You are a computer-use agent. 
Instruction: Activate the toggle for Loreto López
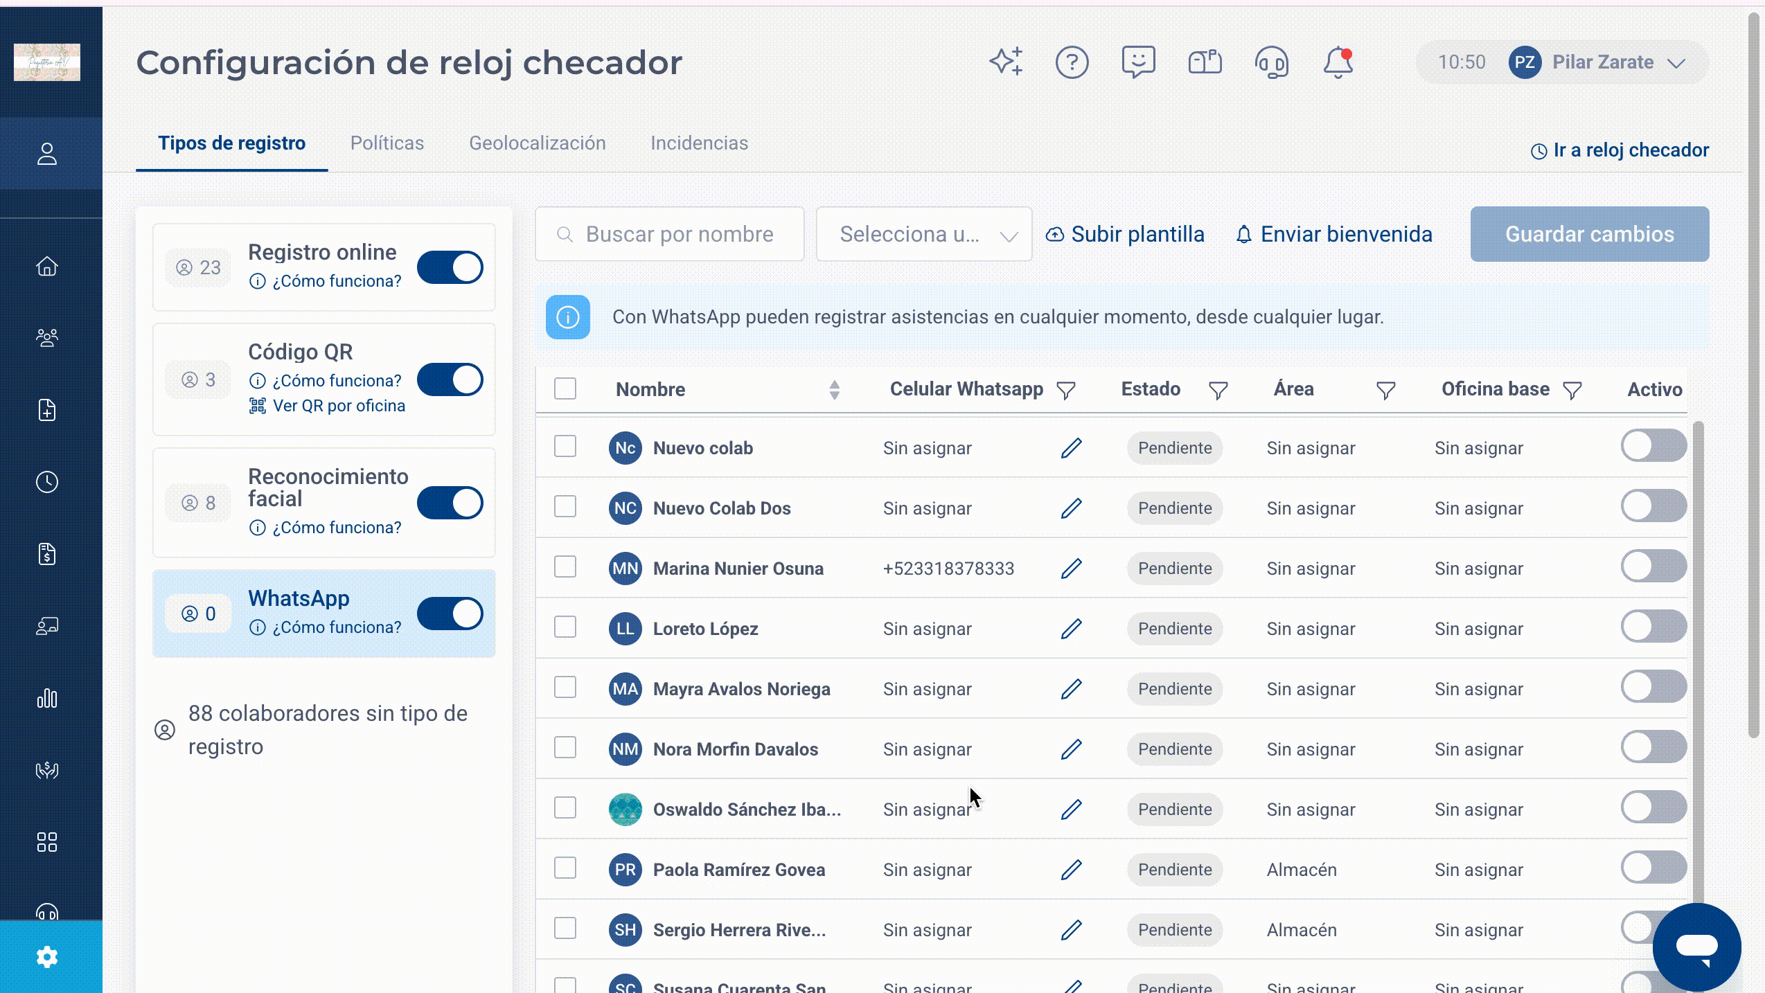(x=1653, y=627)
